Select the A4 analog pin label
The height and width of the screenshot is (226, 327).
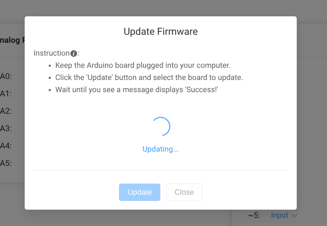[6, 146]
